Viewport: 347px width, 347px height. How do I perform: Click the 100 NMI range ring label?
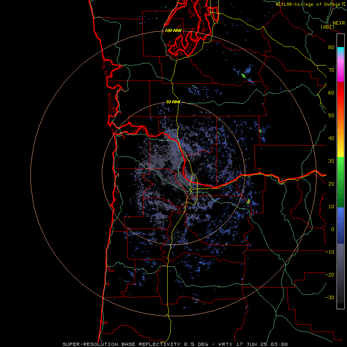pyautogui.click(x=173, y=30)
